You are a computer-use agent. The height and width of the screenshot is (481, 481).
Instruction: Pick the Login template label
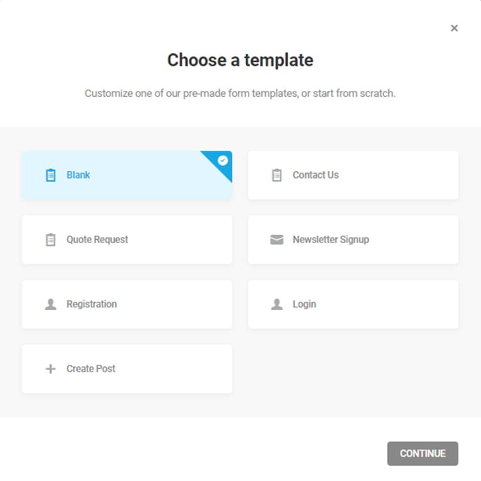pyautogui.click(x=304, y=304)
